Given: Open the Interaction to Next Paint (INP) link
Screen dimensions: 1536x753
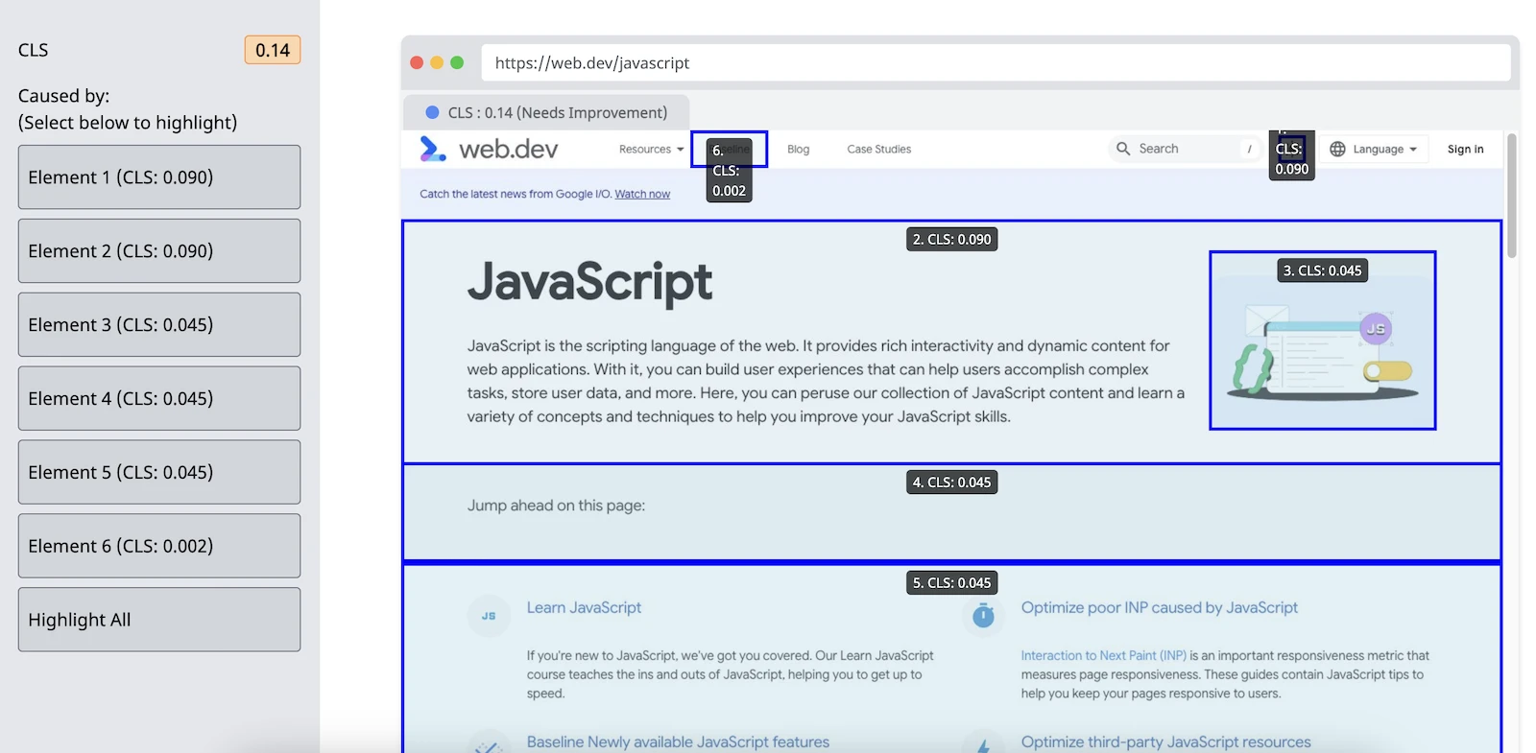Looking at the screenshot, I should coord(1103,655).
